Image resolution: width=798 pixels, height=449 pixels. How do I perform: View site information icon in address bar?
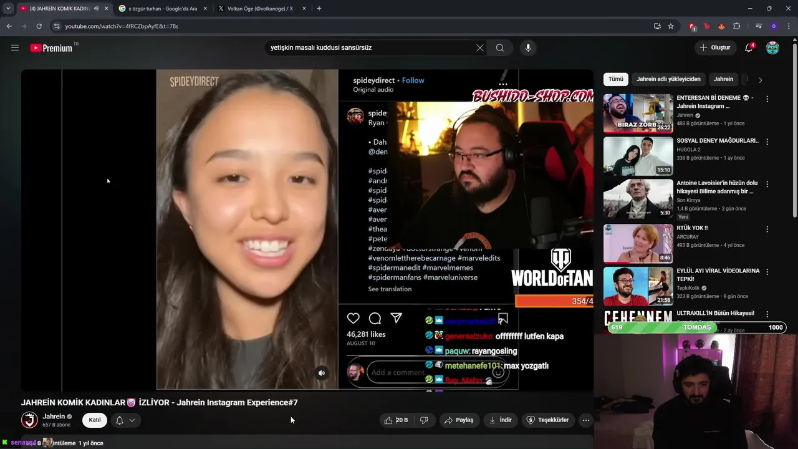tap(57, 26)
